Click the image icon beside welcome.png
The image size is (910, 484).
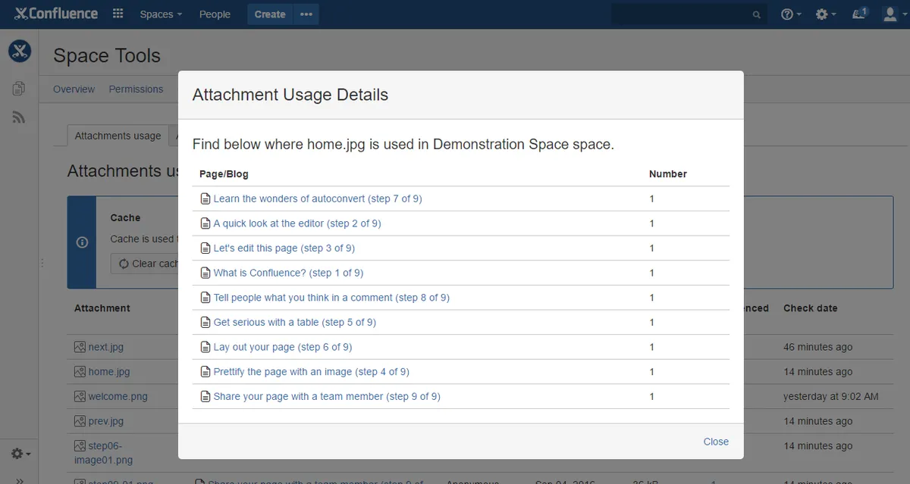[80, 396]
